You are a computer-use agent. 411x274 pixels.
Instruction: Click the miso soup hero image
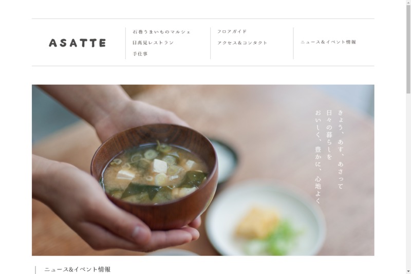pyautogui.click(x=203, y=170)
